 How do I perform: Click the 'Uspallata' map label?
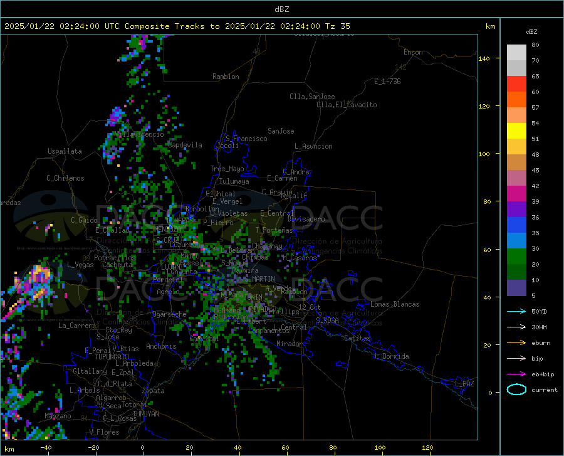[65, 151]
